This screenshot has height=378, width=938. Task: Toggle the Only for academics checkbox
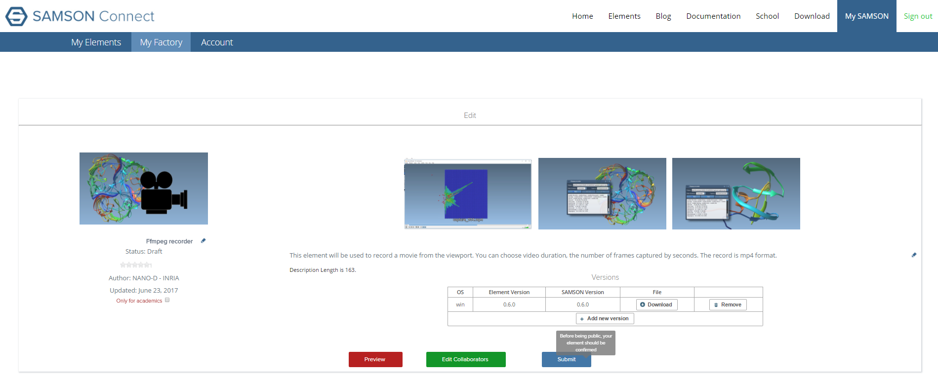click(x=167, y=300)
